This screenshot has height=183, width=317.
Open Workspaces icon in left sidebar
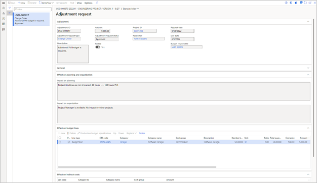point(4,24)
